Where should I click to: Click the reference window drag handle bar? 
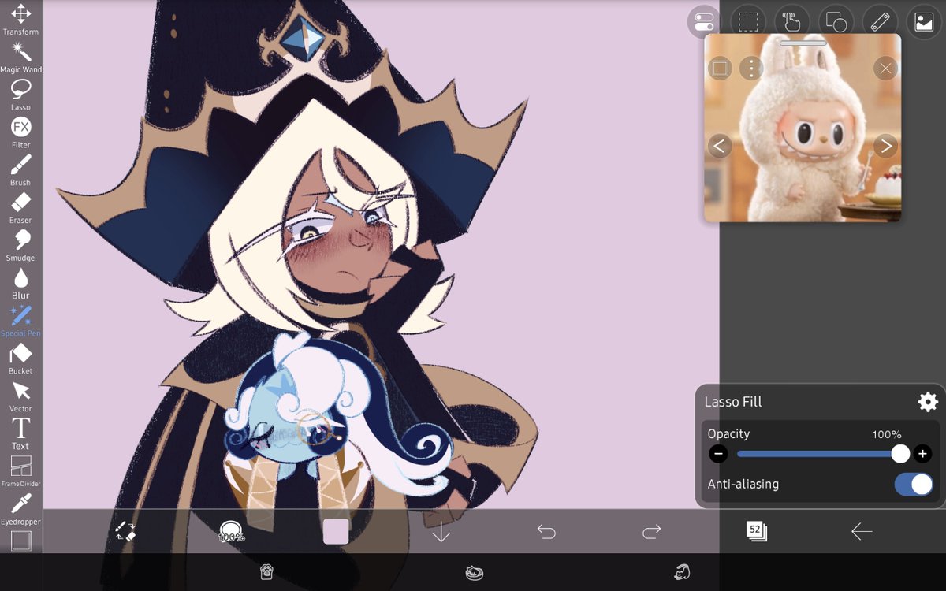(803, 43)
